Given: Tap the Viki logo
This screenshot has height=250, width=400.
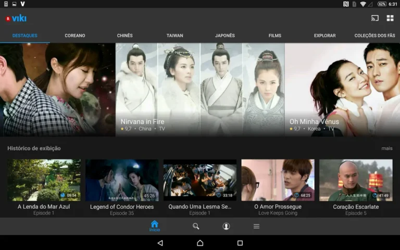Looking at the screenshot, I should [x=16, y=18].
